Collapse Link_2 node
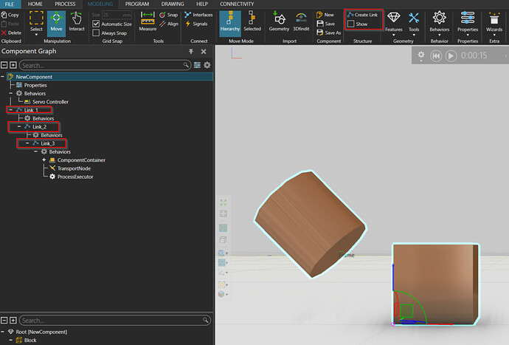Viewport: 509px width, 345px height. [19, 126]
